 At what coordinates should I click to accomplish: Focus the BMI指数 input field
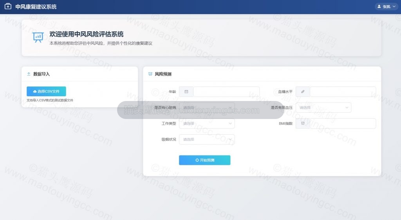tap(343, 123)
